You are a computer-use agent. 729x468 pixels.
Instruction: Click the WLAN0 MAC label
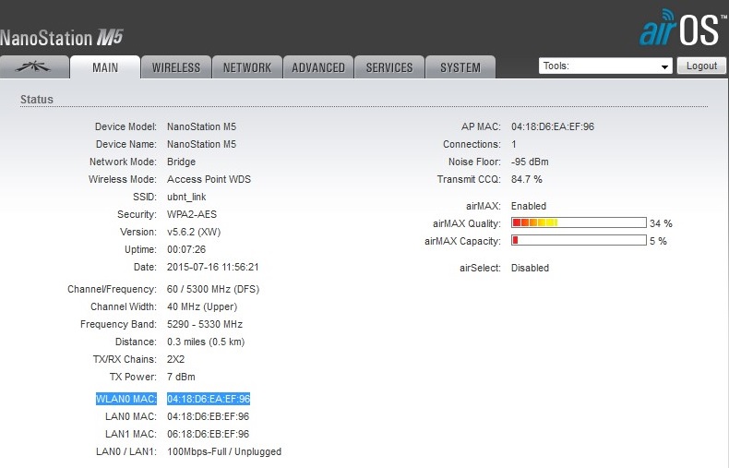126,399
